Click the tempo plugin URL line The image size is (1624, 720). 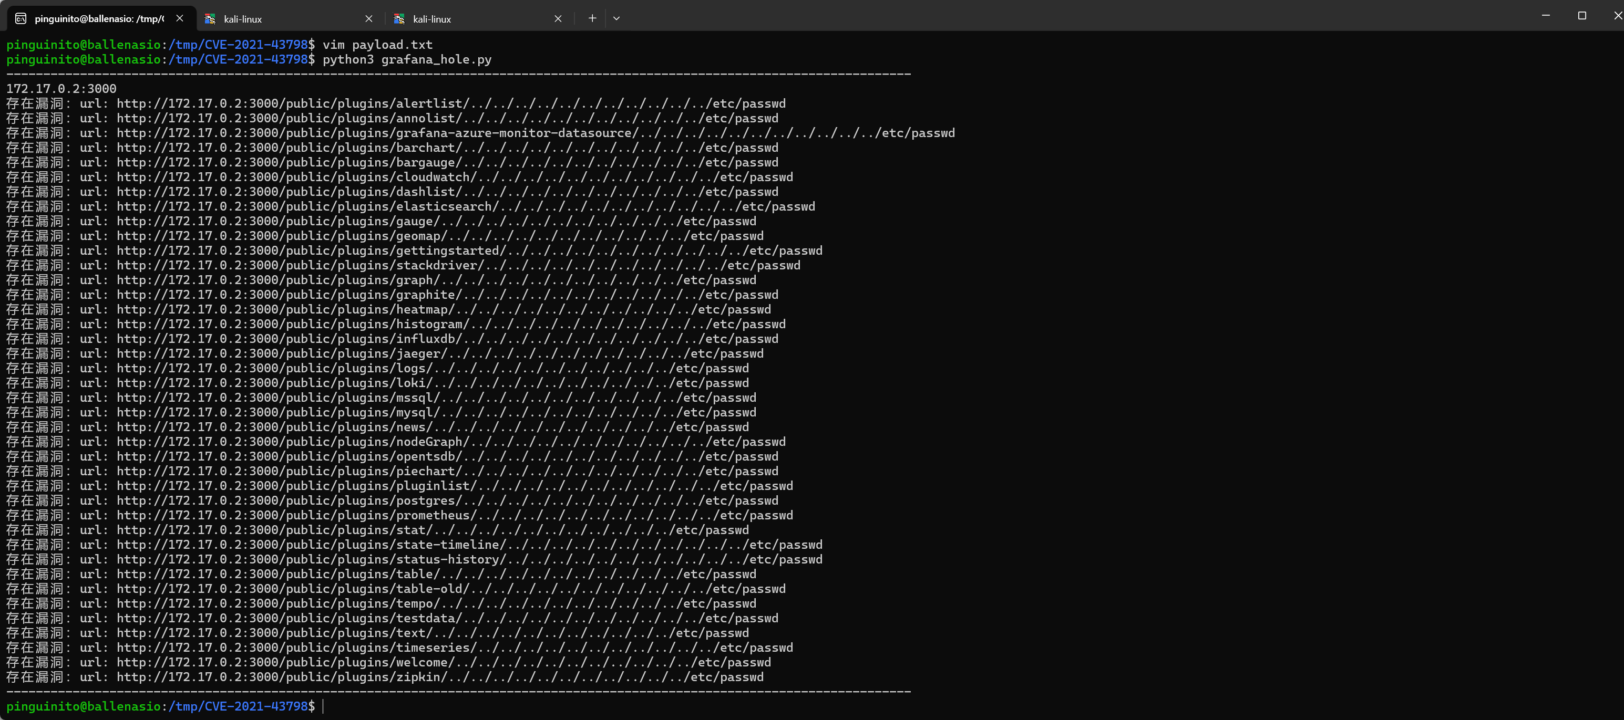click(382, 603)
